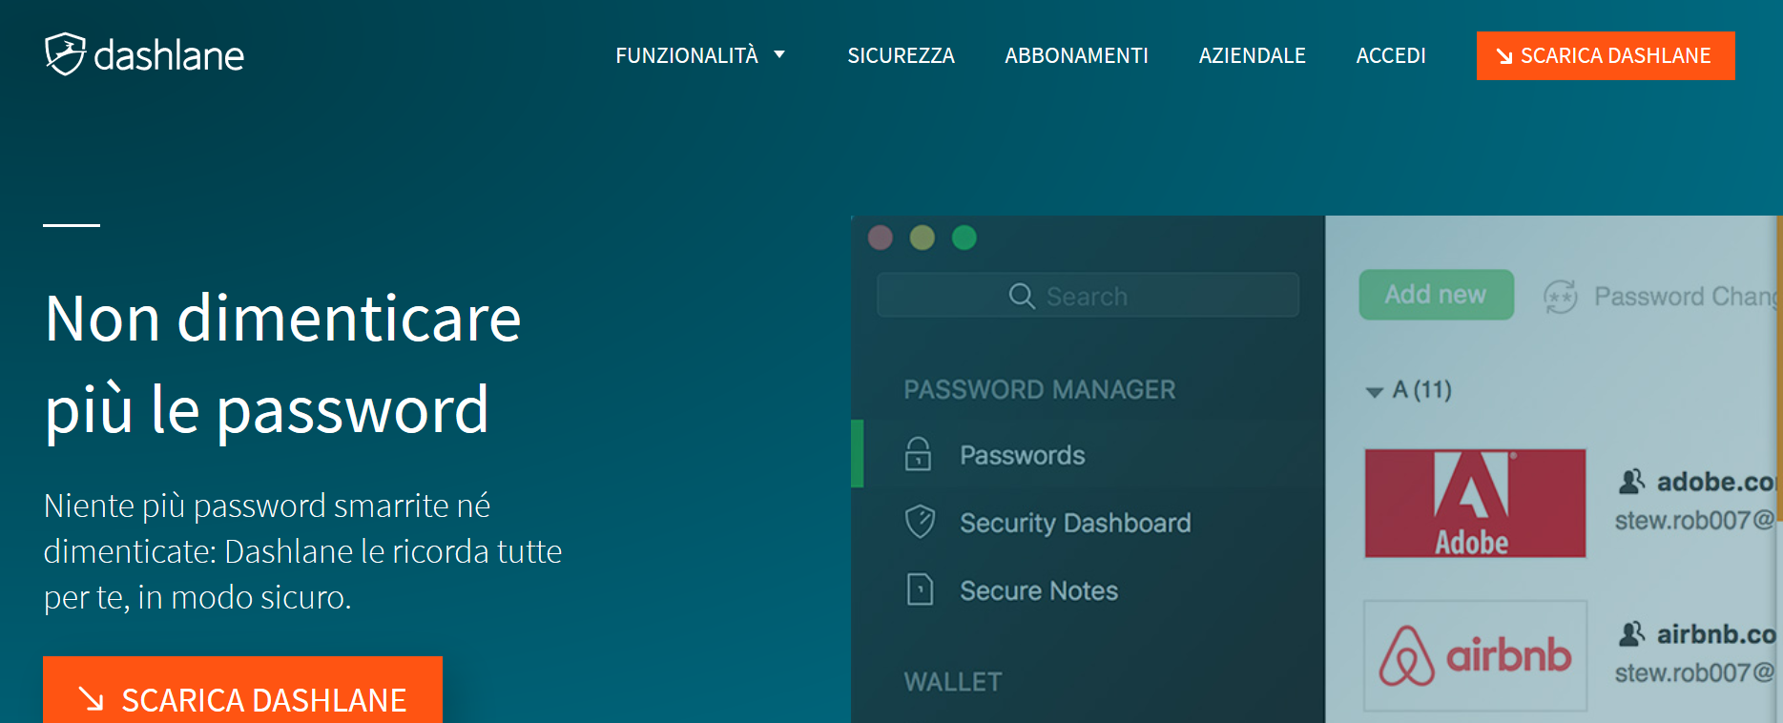Select the Airbnb logo thumbnail
This screenshot has width=1783, height=723.
[x=1475, y=655]
